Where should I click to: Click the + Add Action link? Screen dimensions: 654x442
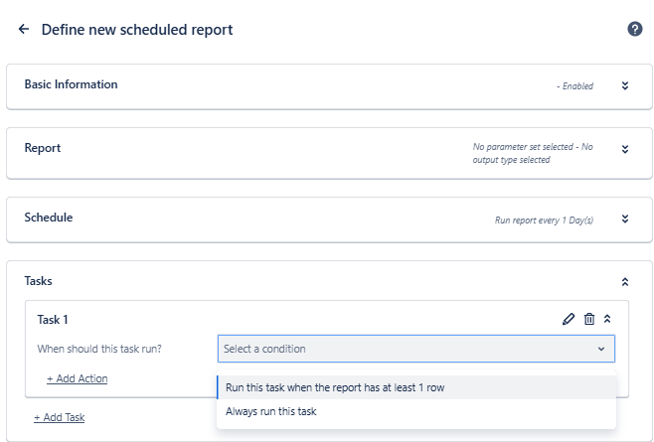tap(77, 378)
